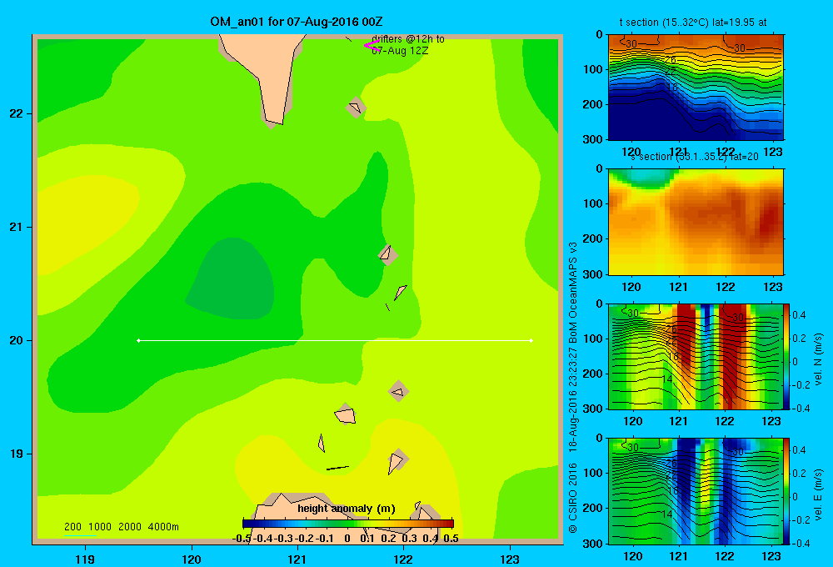Click the vel. N velocity colorbar
This screenshot has height=567, width=833.
[787, 356]
